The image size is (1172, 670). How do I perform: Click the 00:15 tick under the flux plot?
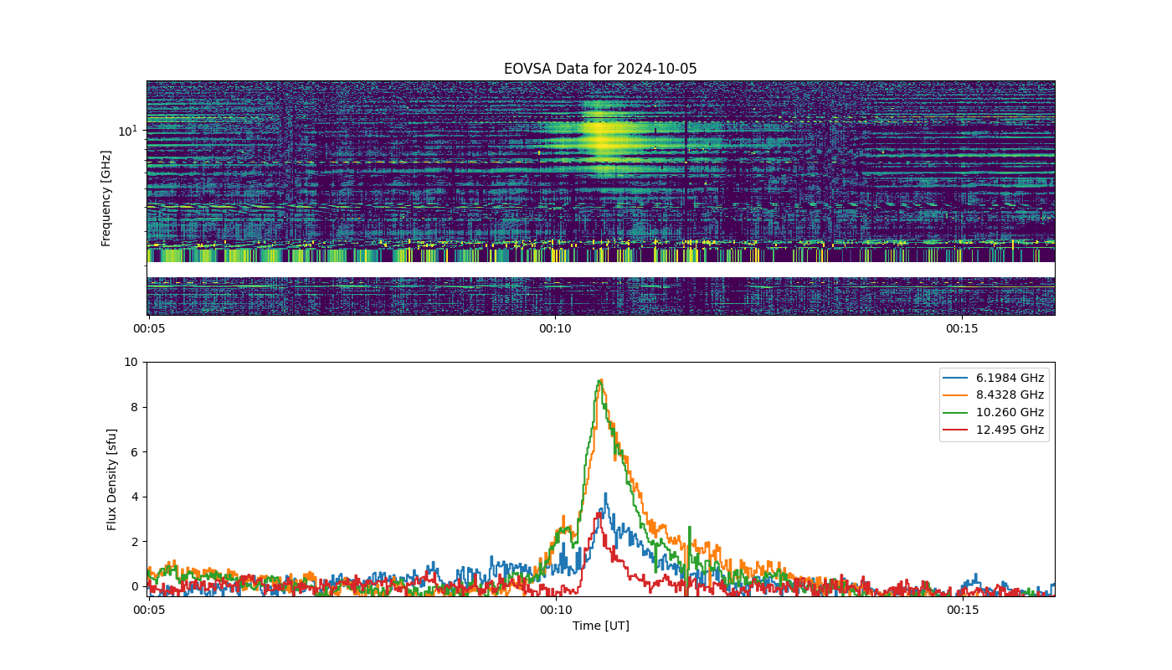point(962,610)
